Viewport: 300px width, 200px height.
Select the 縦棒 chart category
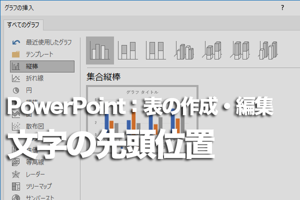[42, 66]
